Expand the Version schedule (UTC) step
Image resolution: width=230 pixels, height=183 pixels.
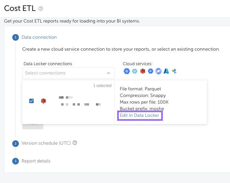pyautogui.click(x=46, y=143)
